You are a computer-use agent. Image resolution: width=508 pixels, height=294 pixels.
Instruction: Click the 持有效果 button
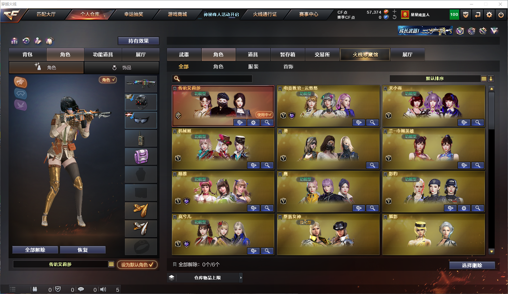click(x=138, y=41)
